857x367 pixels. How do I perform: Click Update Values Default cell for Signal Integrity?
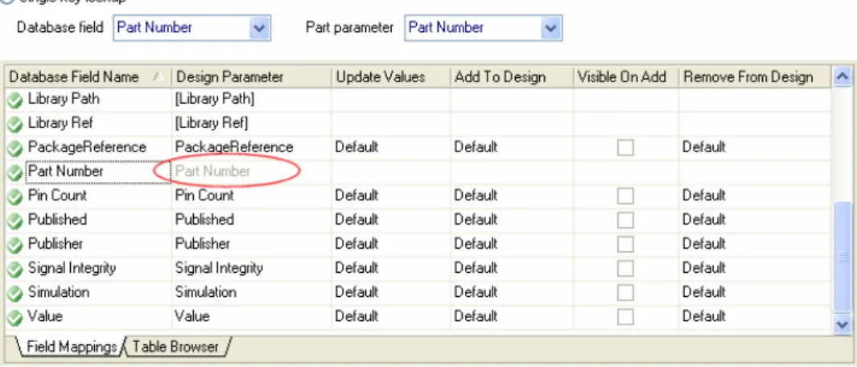pos(391,268)
